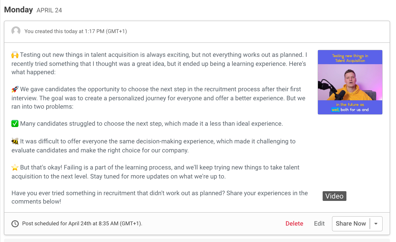Expand the Share Now dropdown arrow
Image resolution: width=396 pixels, height=242 pixels.
point(376,224)
